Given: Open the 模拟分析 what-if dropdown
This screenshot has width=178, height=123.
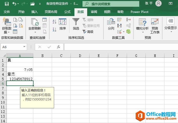Looking at the screenshot, I should 142,26.
